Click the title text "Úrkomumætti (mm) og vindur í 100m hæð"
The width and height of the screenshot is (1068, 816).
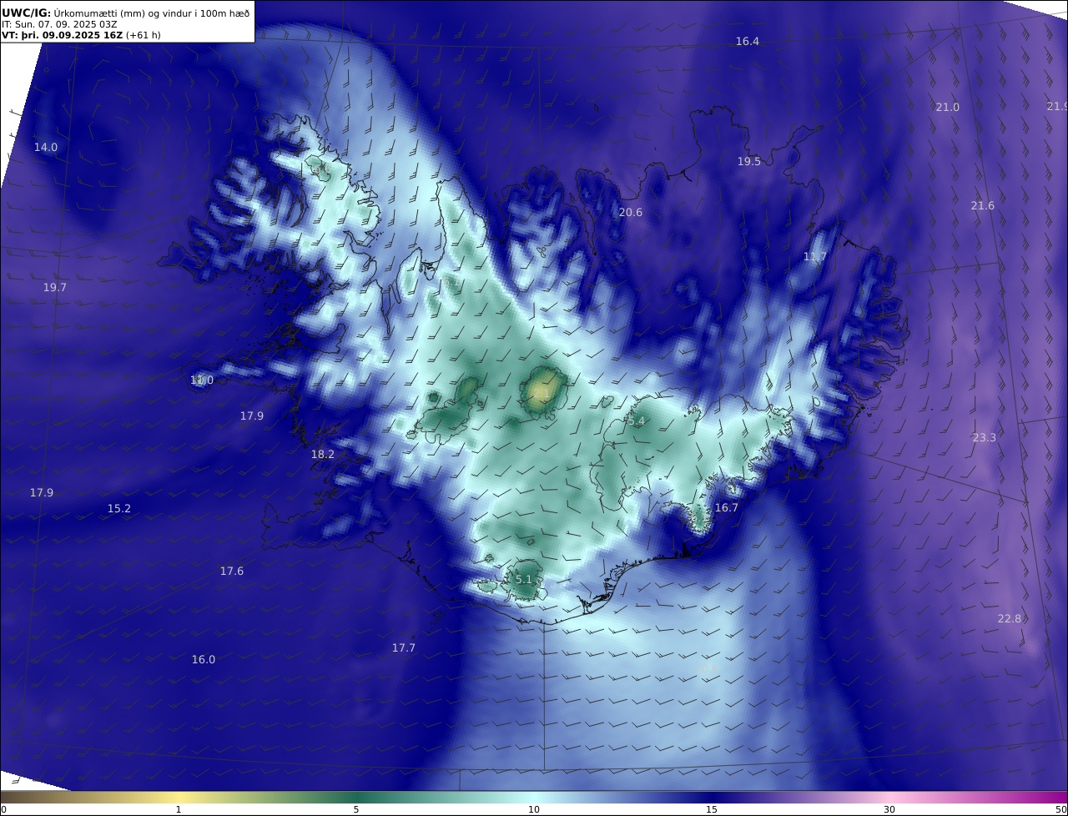pyautogui.click(x=152, y=13)
